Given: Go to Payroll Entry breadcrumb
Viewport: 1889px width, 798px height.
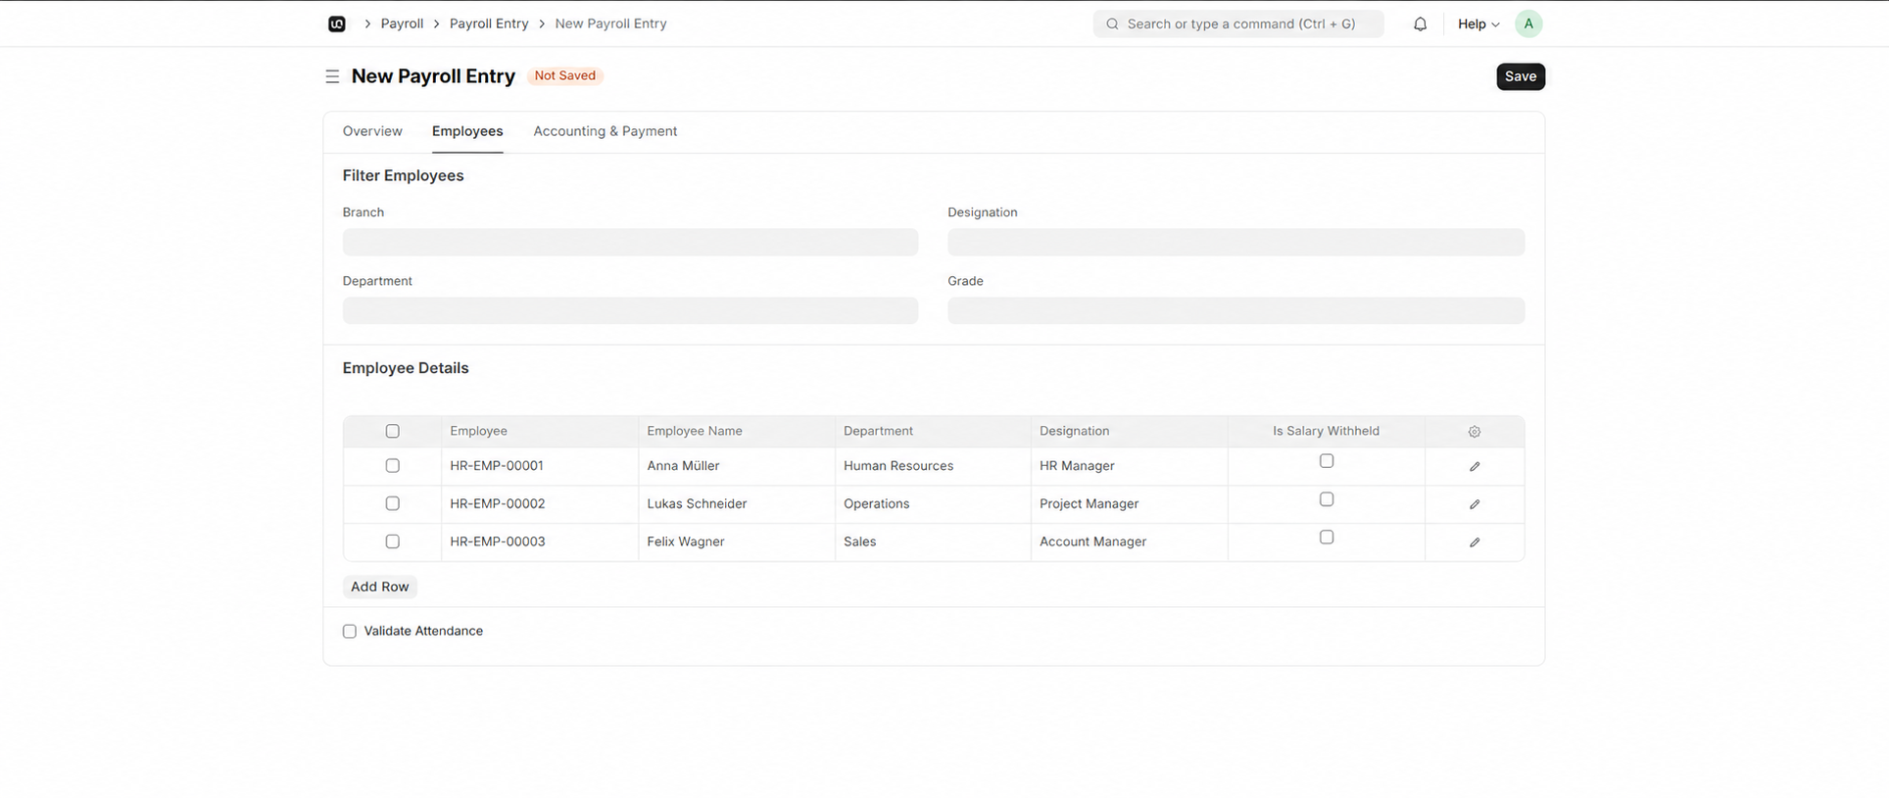Looking at the screenshot, I should [489, 23].
